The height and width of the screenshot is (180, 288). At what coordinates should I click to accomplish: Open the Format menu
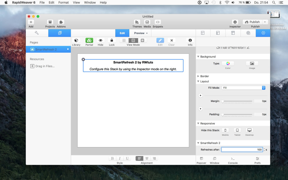(63, 3)
